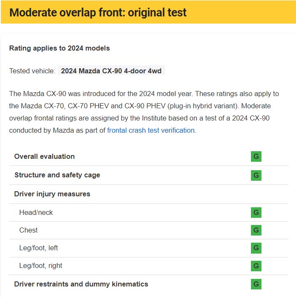Click the Structure and safety cage G badge
The image size is (296, 297).
(x=256, y=175)
